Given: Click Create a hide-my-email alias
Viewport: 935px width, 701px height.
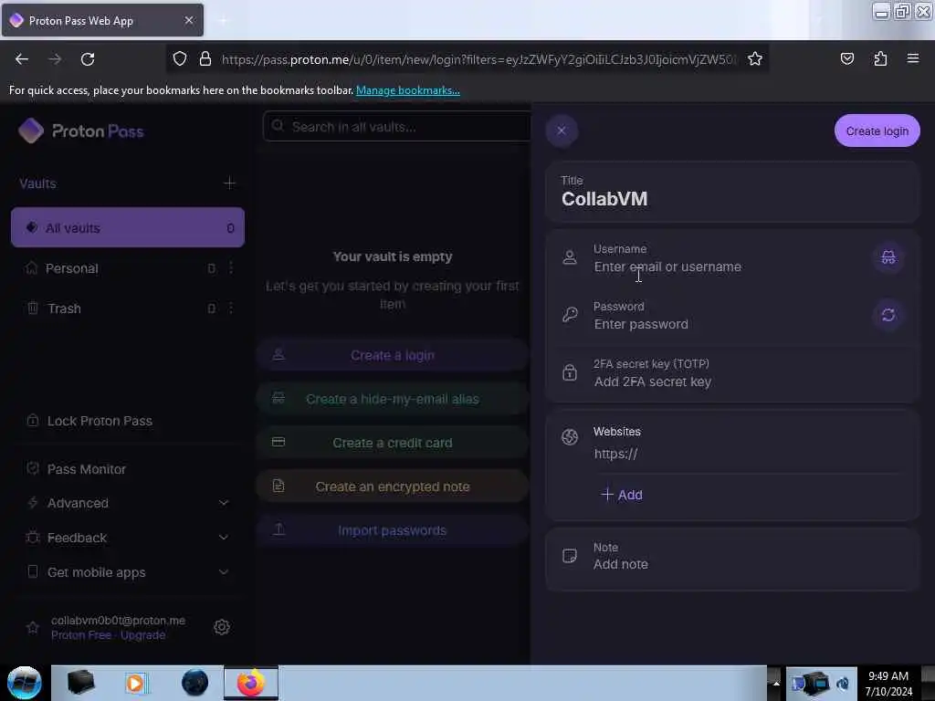Looking at the screenshot, I should point(393,399).
